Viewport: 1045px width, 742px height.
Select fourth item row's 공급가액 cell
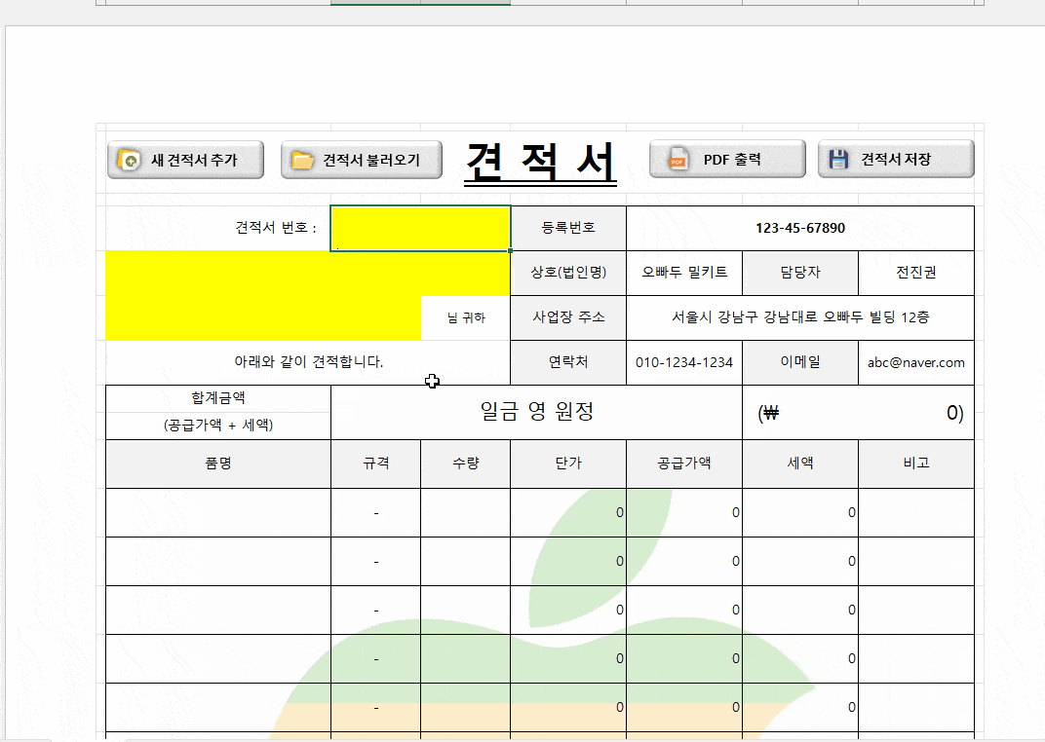tap(684, 659)
